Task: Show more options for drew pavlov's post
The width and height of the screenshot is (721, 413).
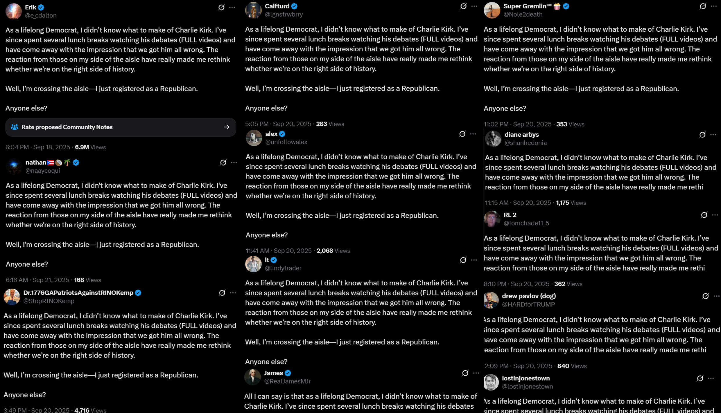Action: (716, 296)
